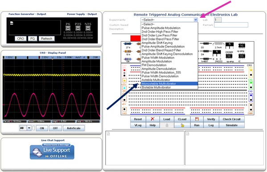
Task: Click the floppy disk save icon
Action: pos(197,119)
